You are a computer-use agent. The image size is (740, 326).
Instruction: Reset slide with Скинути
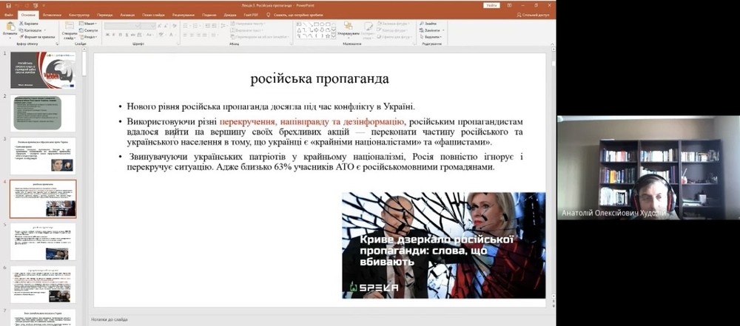88,30
